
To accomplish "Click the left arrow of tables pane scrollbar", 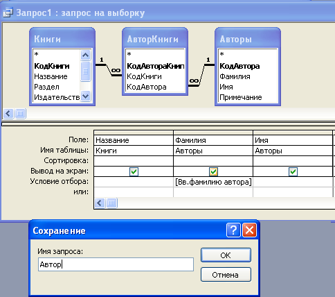I will [8, 114].
